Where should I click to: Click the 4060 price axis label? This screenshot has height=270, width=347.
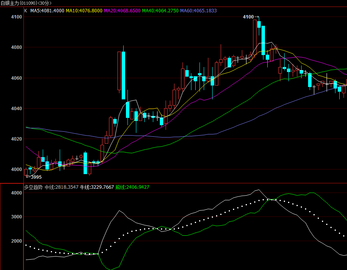[17, 78]
